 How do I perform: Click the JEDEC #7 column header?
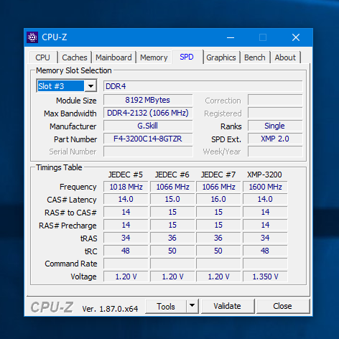pyautogui.click(x=218, y=175)
